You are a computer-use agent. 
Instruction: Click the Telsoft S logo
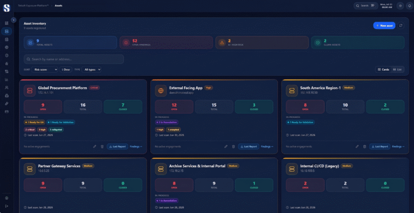click(x=6, y=8)
